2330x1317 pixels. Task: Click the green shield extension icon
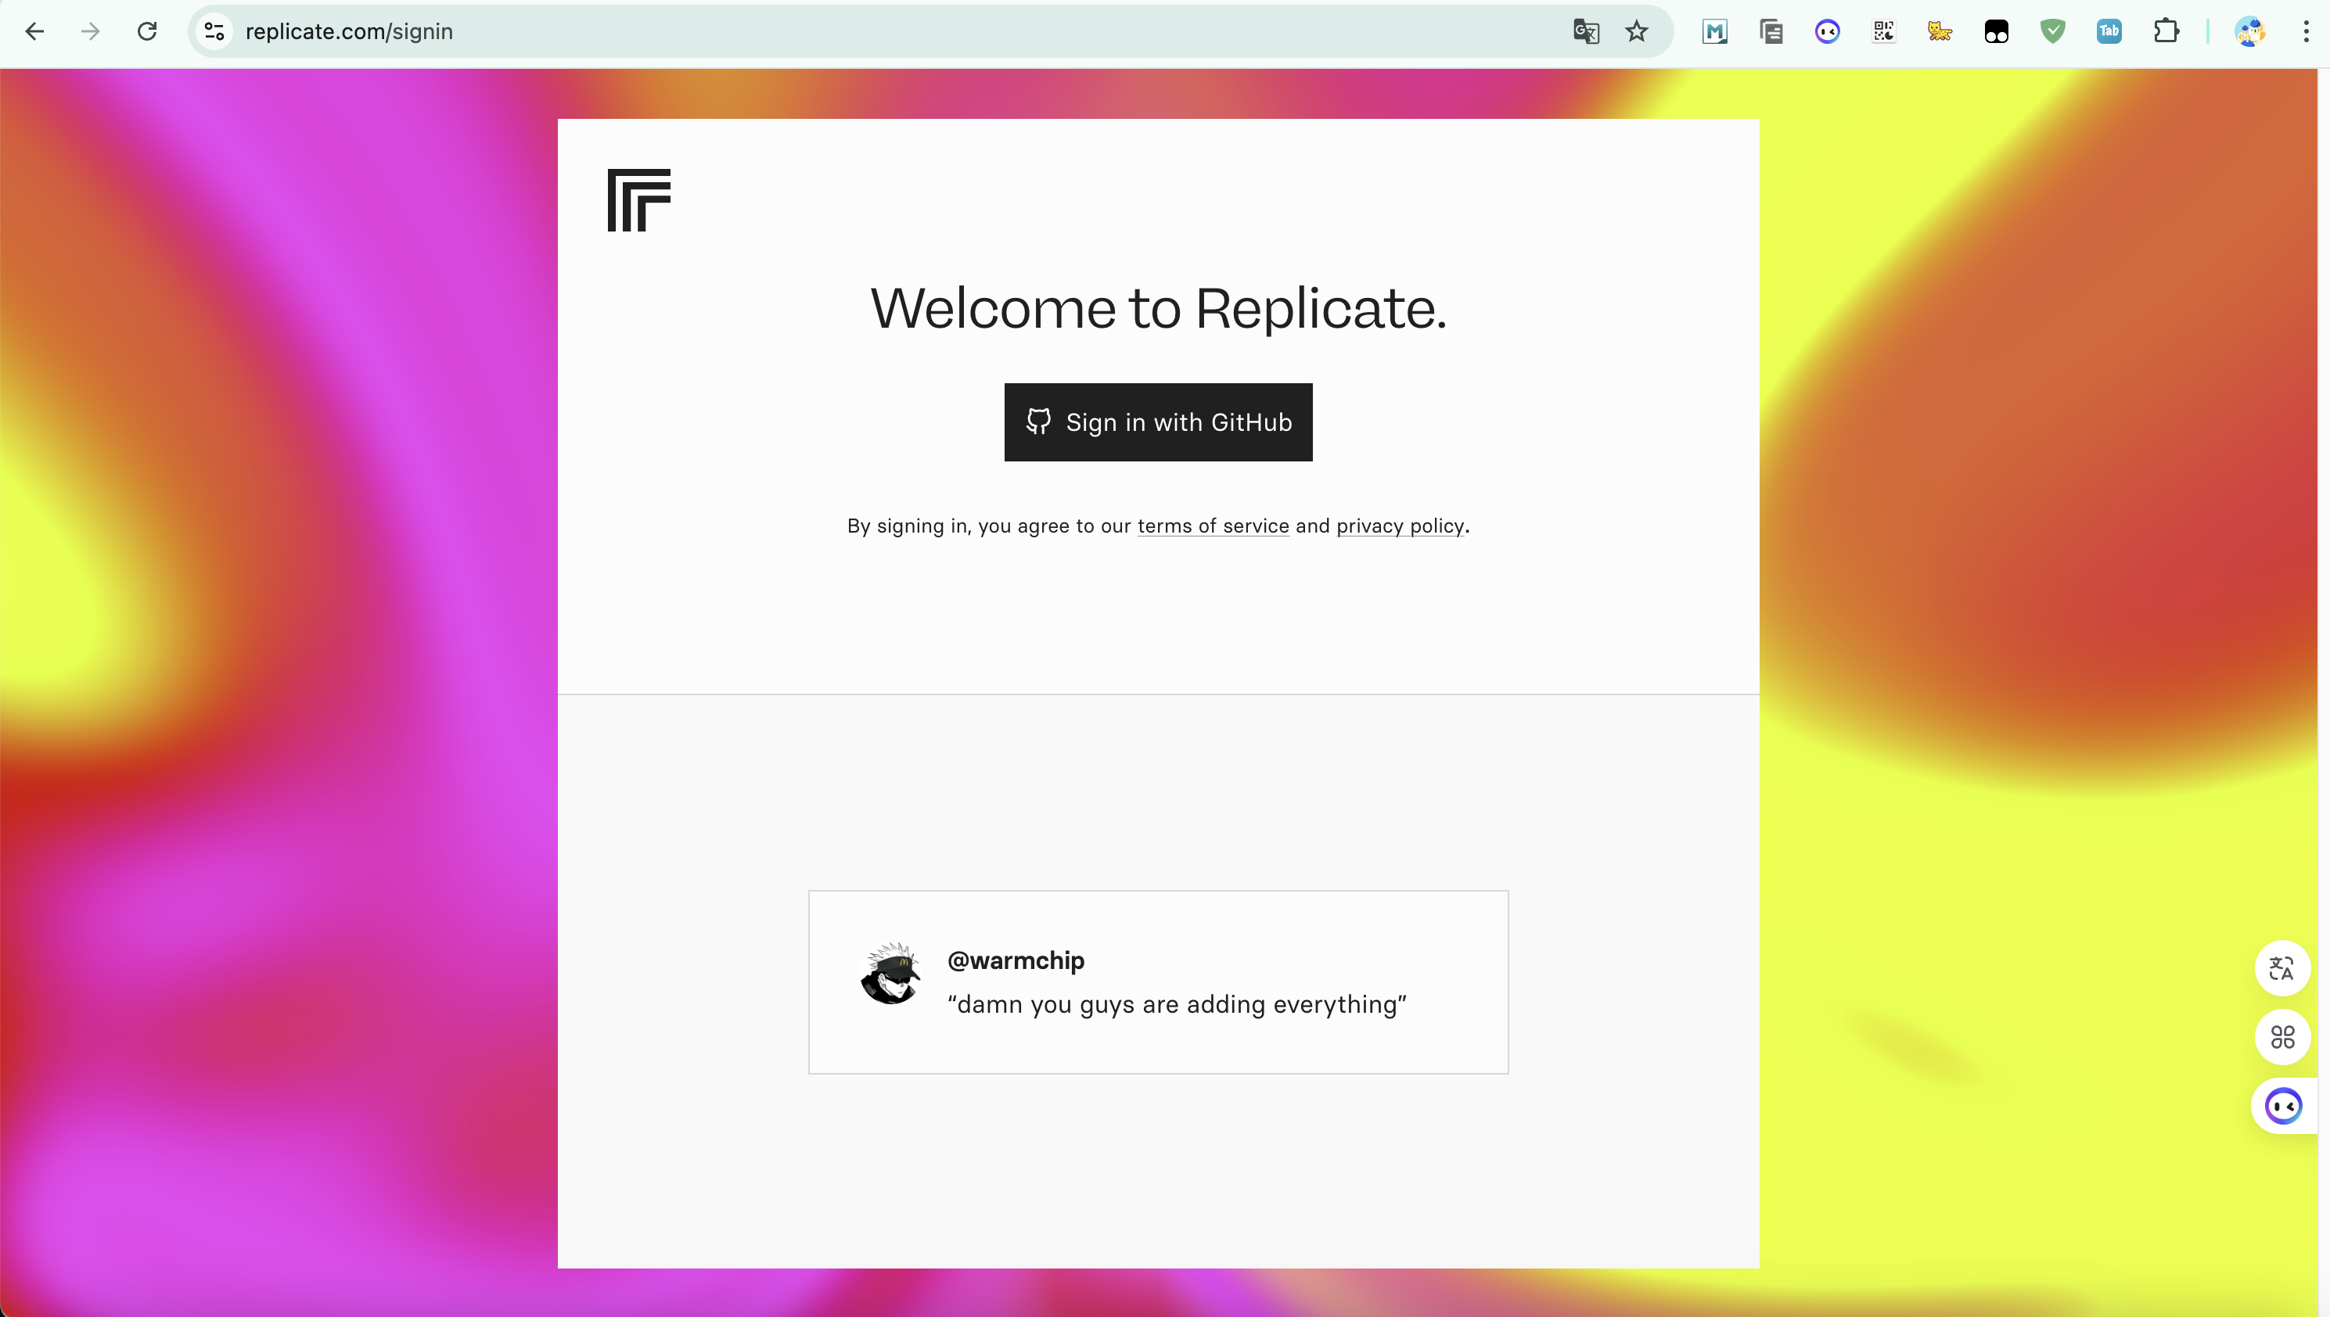pyautogui.click(x=2052, y=31)
